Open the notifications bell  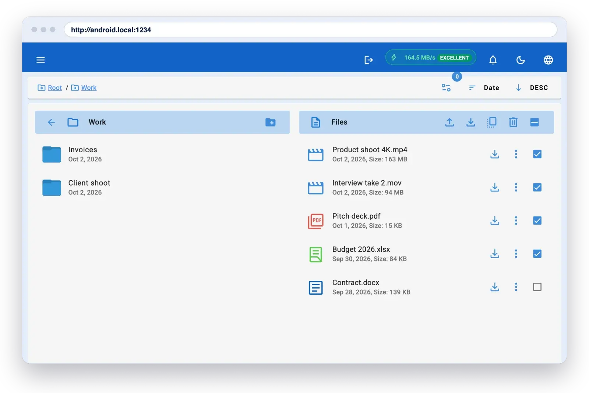click(x=493, y=60)
